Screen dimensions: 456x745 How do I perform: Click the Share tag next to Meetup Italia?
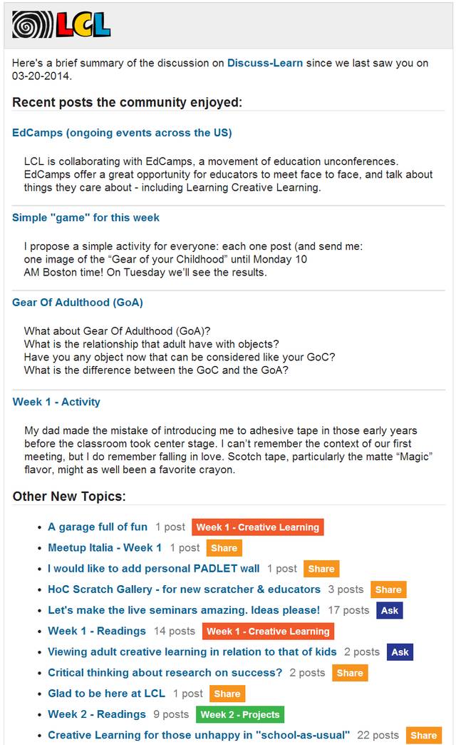[224, 548]
